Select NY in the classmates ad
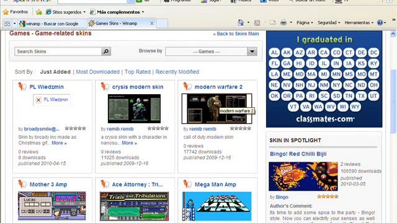This screenshot has width=397, height=223. (336, 85)
